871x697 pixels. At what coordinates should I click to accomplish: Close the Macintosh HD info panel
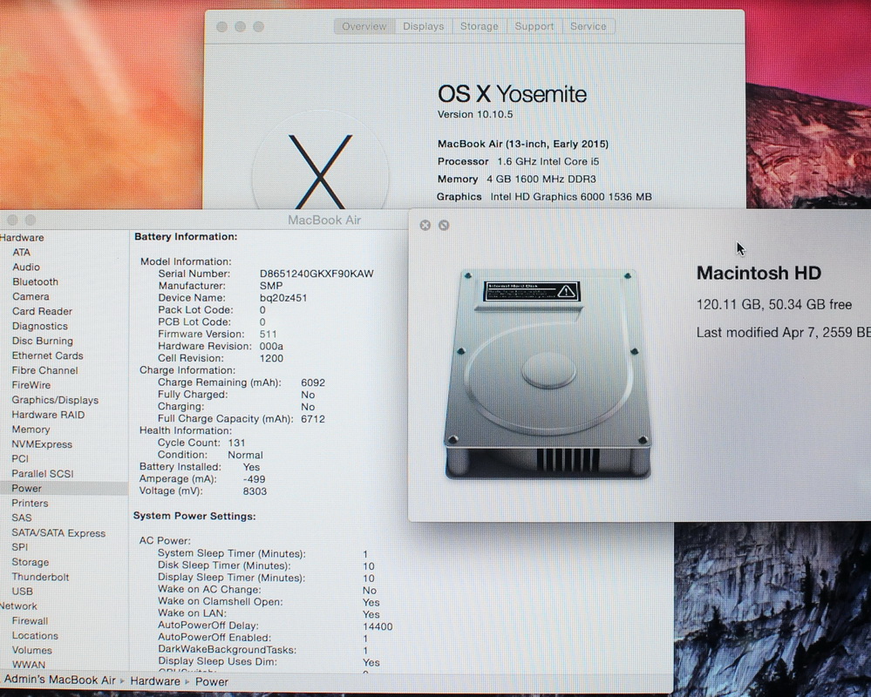point(425,225)
